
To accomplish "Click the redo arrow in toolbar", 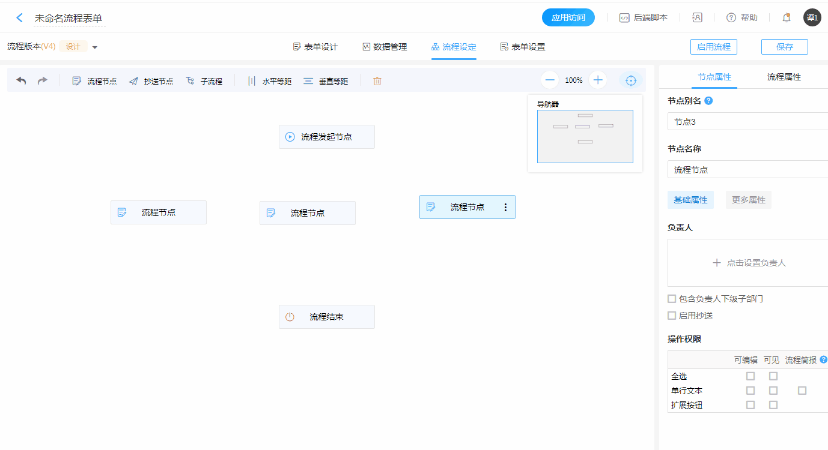I will point(42,81).
